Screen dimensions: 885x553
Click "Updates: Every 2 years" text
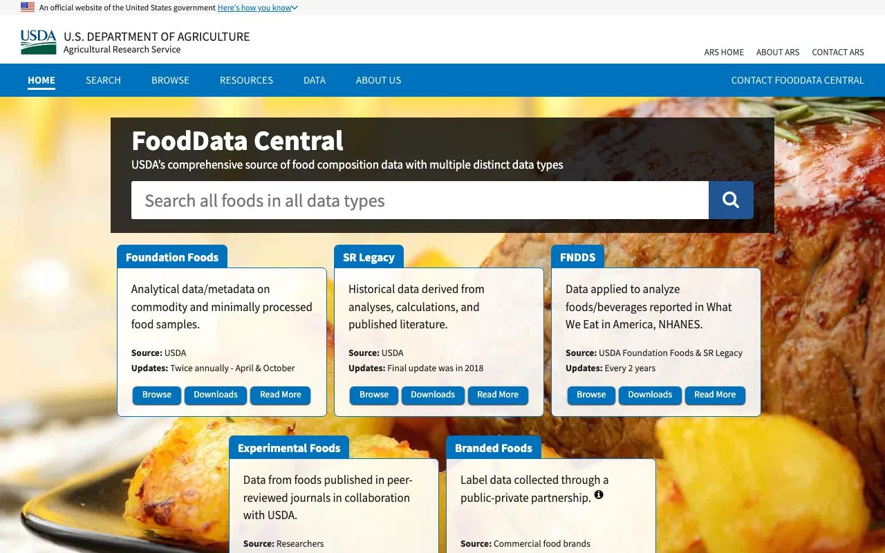pyautogui.click(x=611, y=368)
